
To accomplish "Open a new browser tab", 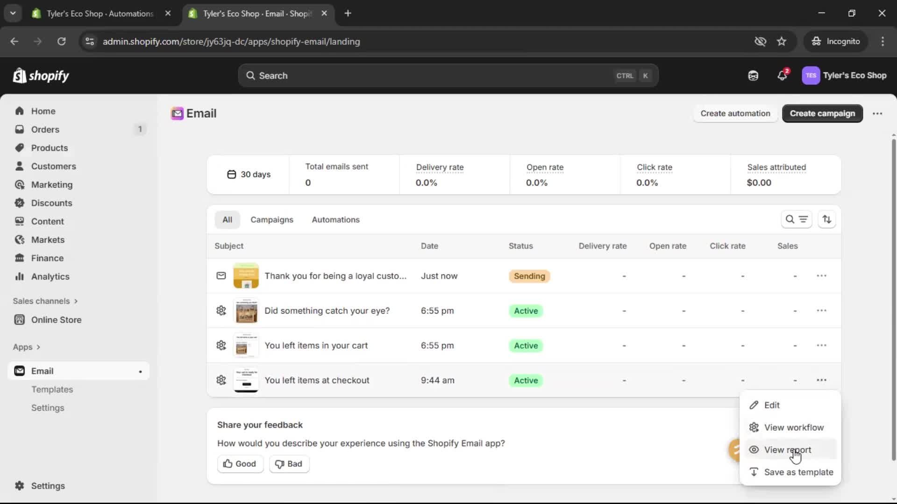I will point(348,14).
